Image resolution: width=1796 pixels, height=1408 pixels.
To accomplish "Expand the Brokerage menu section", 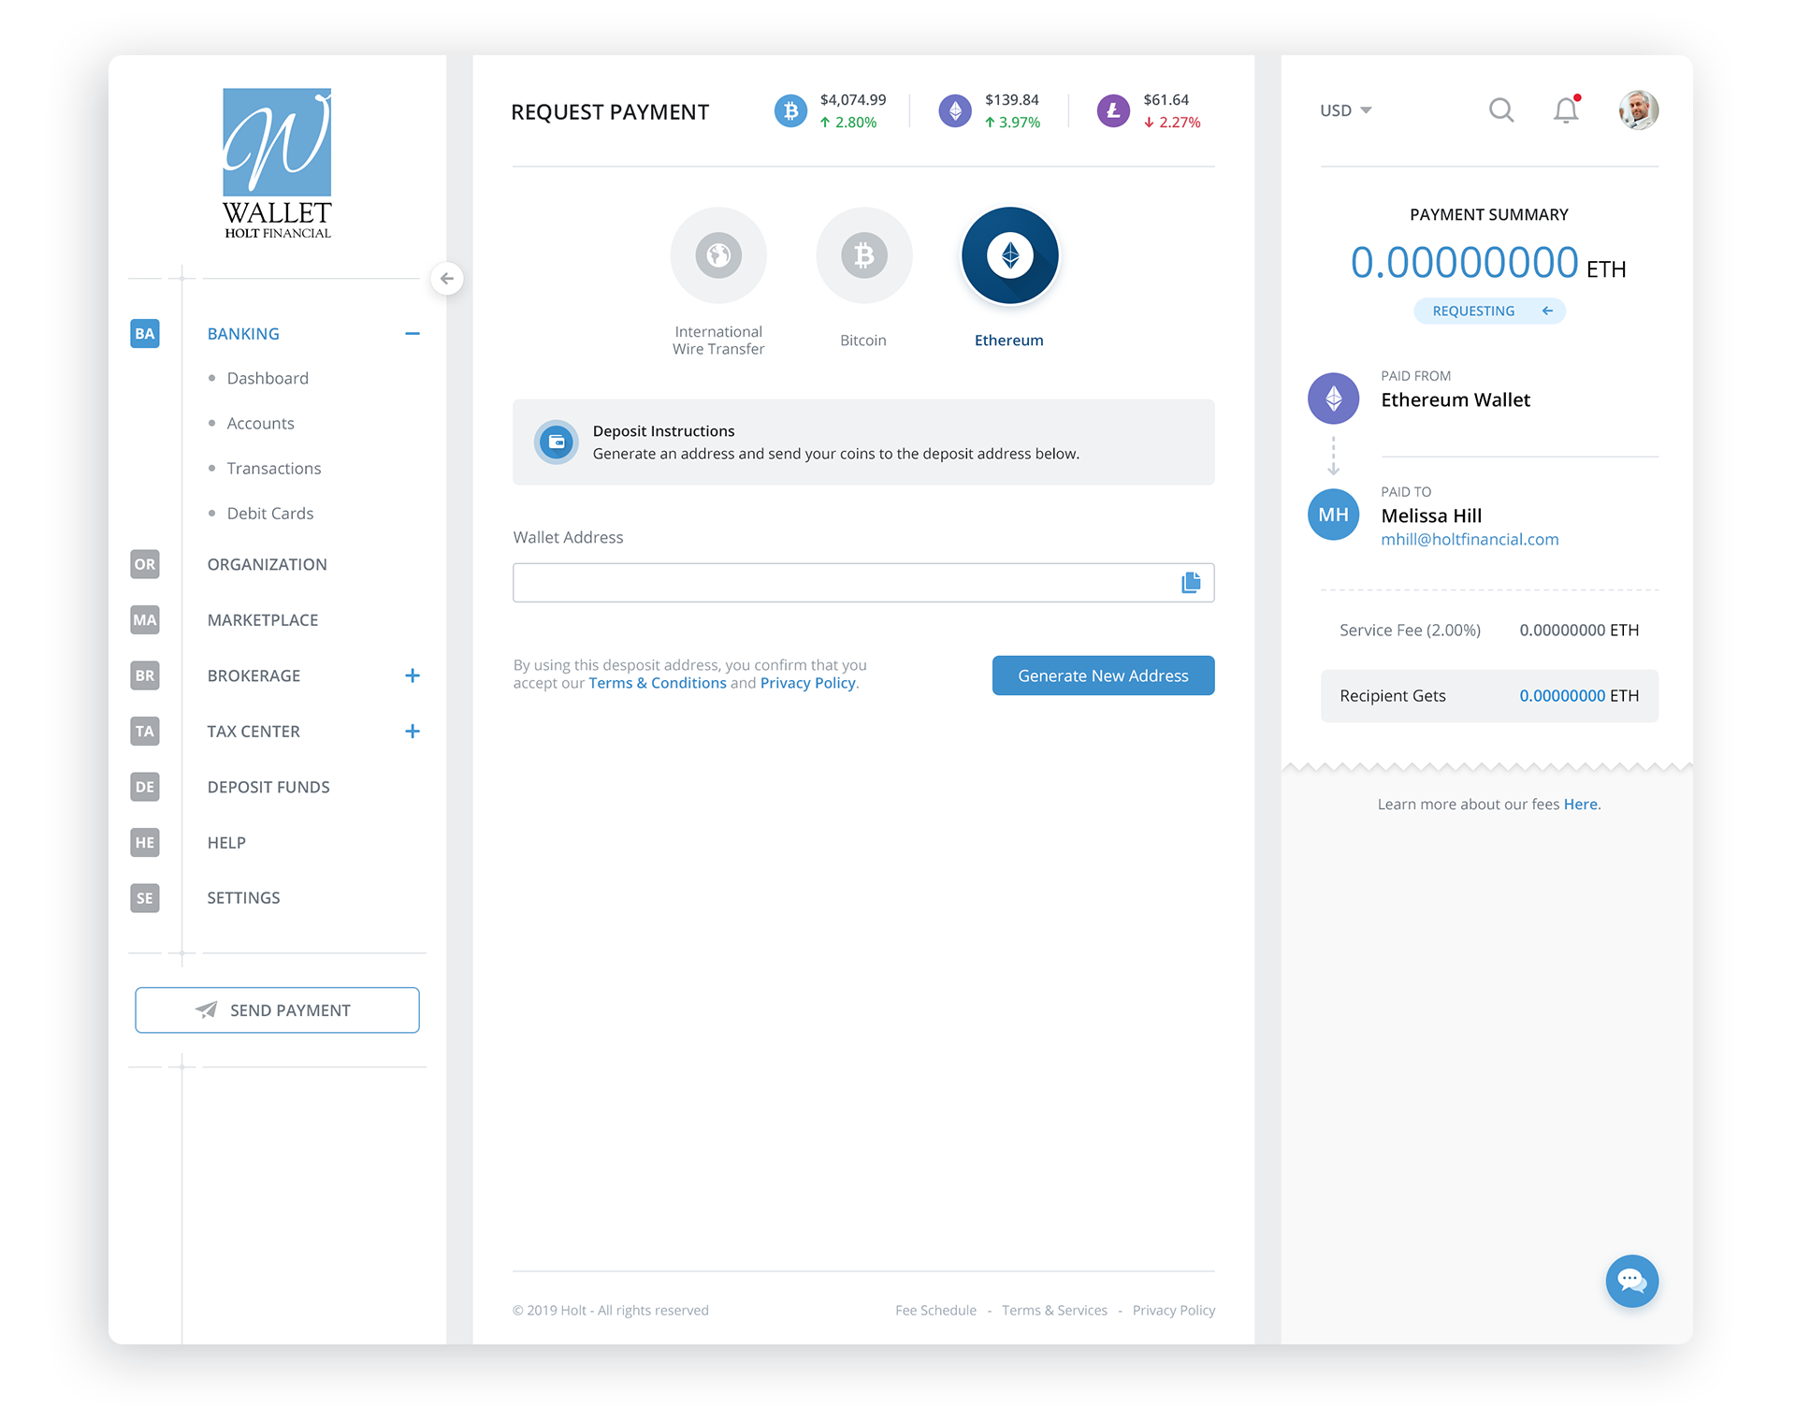I will pyautogui.click(x=412, y=675).
